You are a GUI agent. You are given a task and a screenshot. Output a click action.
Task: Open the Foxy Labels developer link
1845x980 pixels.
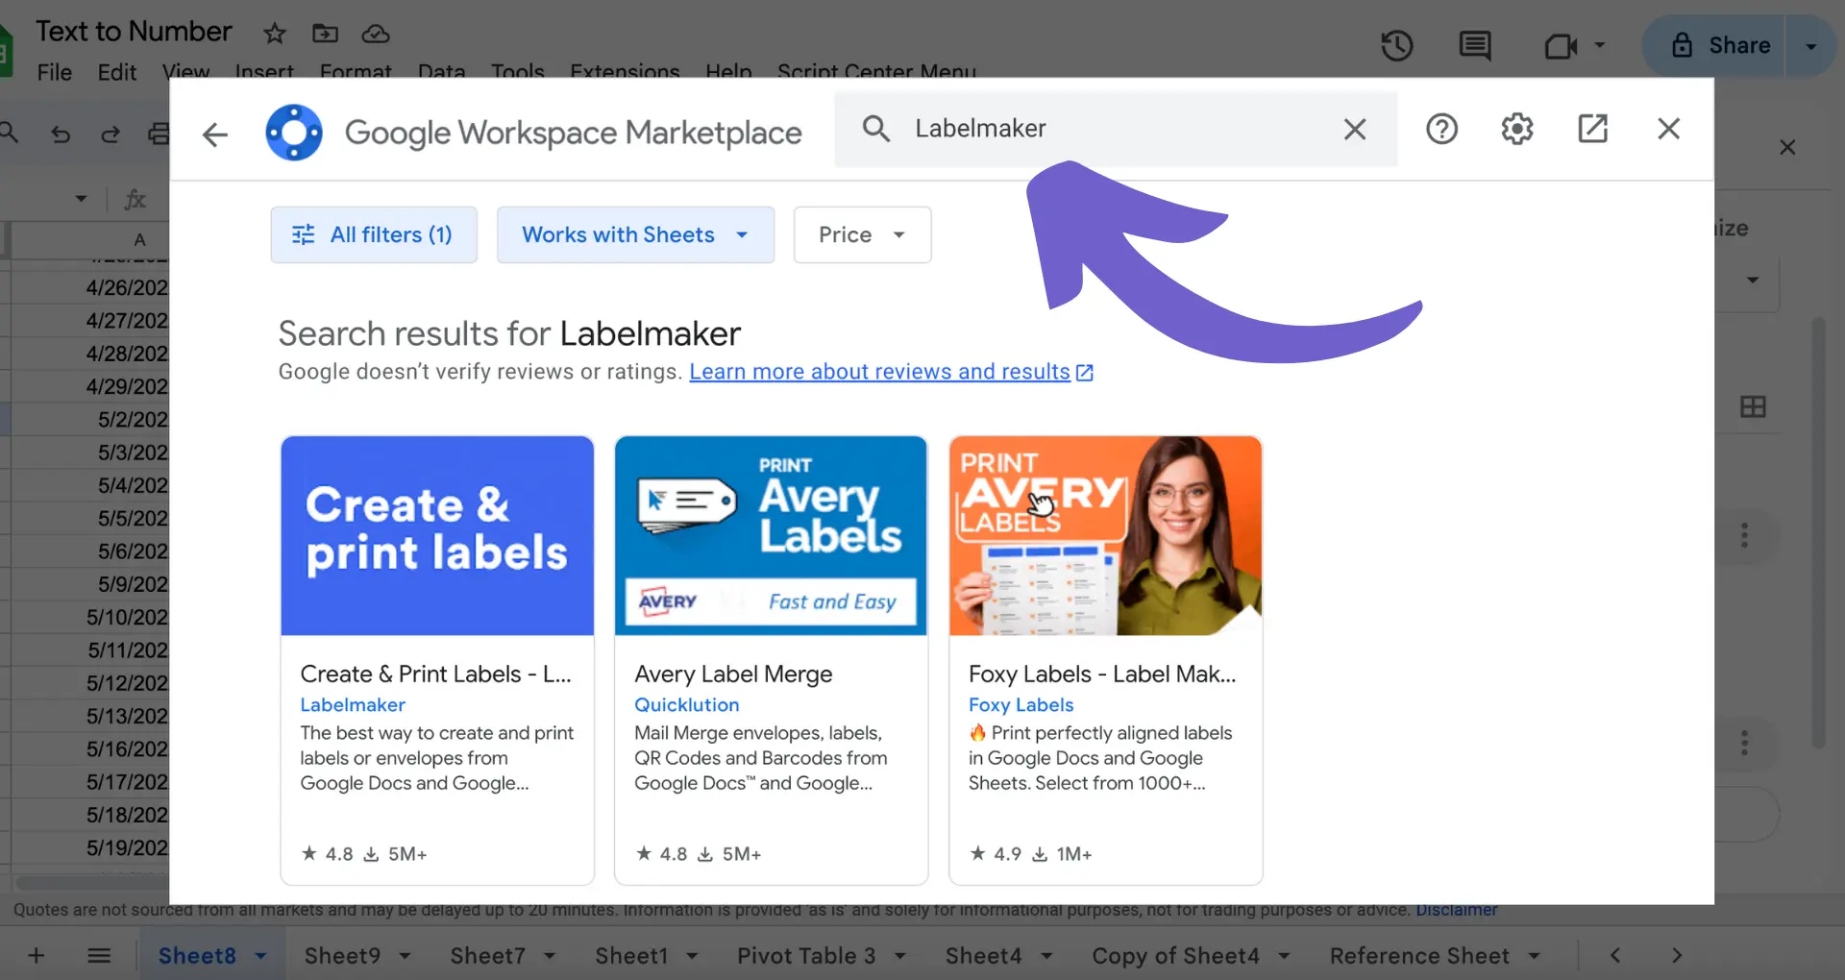coord(1021,704)
